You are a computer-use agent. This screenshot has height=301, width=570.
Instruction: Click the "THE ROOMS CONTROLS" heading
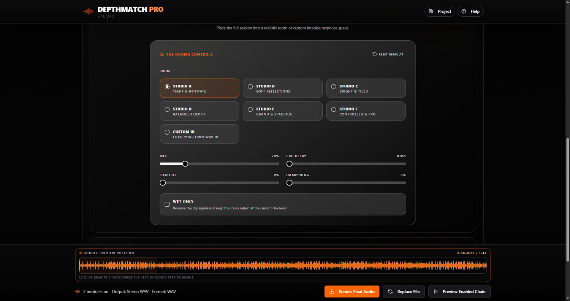pyautogui.click(x=189, y=54)
